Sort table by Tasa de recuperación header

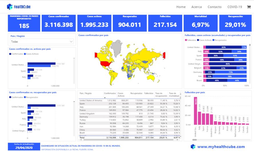coord(161,95)
